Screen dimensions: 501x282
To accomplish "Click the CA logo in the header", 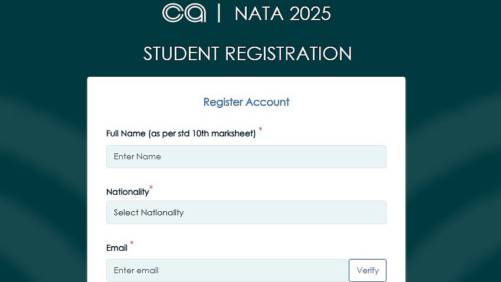I will point(184,14).
